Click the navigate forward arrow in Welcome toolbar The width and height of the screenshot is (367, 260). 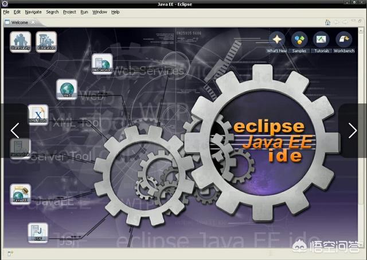coord(345,22)
